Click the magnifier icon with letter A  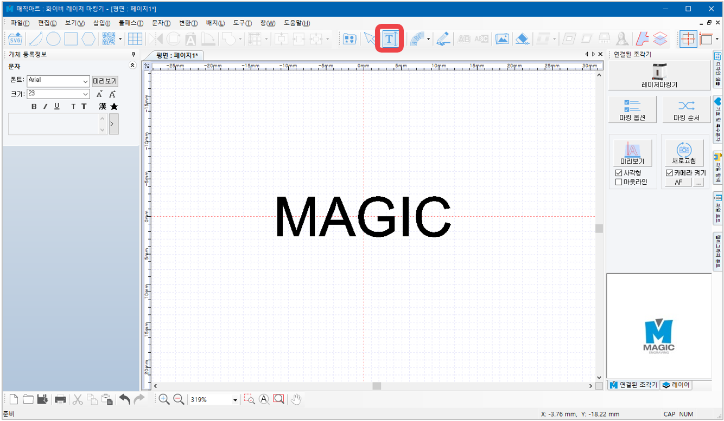[264, 399]
